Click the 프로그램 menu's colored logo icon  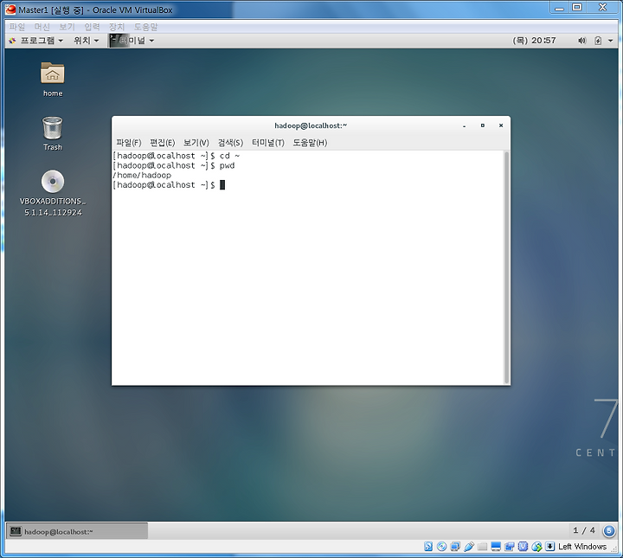click(13, 41)
